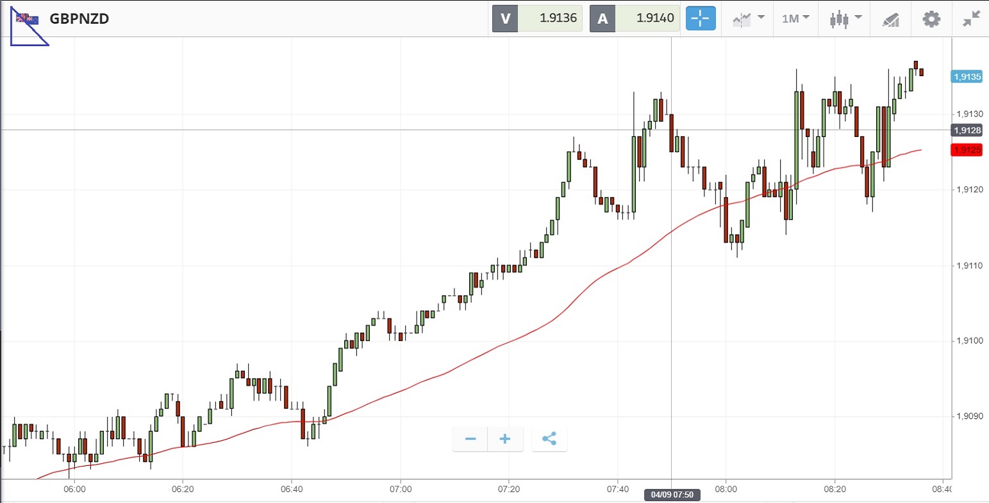Click the gray 1,9128 crosshair price label
This screenshot has height=503, width=989.
click(967, 131)
